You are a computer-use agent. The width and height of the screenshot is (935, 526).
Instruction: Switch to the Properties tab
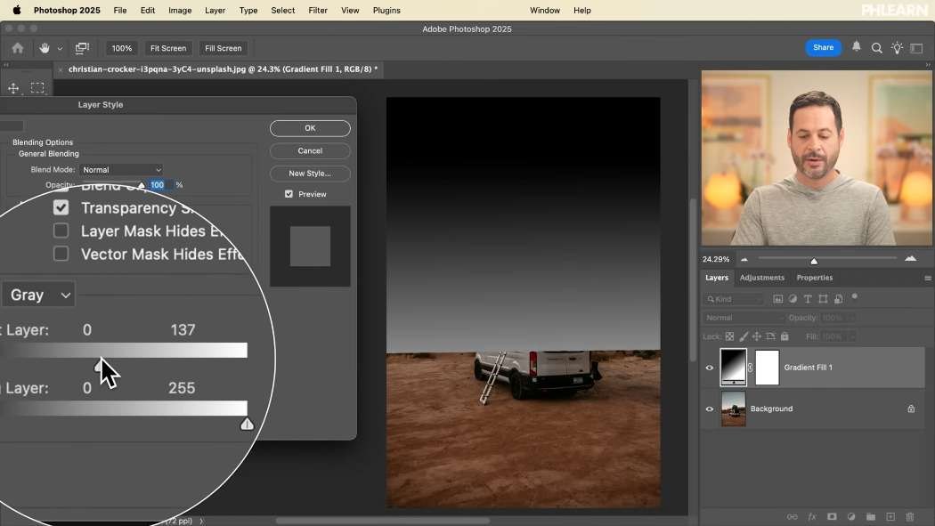click(x=815, y=278)
